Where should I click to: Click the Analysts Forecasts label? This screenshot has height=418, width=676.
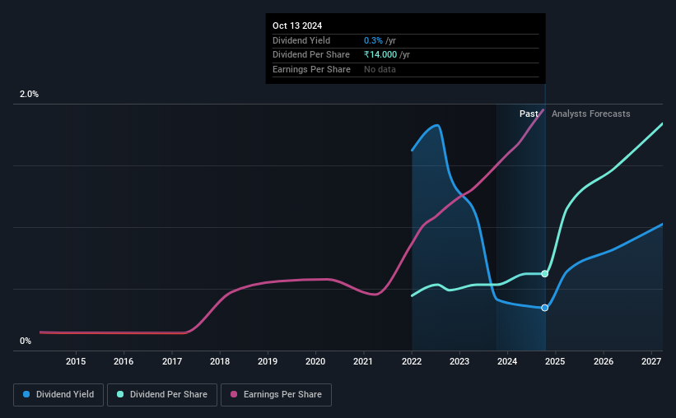click(x=590, y=114)
